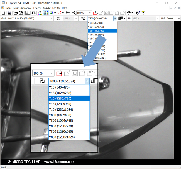This screenshot has width=181, height=169.
Task: Click the trigger pulse waveform icon
Action: pyautogui.click(x=33, y=13)
